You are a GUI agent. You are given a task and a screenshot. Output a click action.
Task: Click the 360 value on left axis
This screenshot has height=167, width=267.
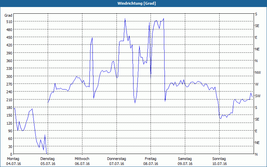click(9, 61)
